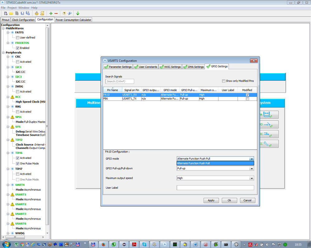
Task: Sort by Pin Name column header
Action: tap(112, 90)
